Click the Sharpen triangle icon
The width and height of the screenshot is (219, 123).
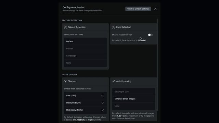point(65,81)
